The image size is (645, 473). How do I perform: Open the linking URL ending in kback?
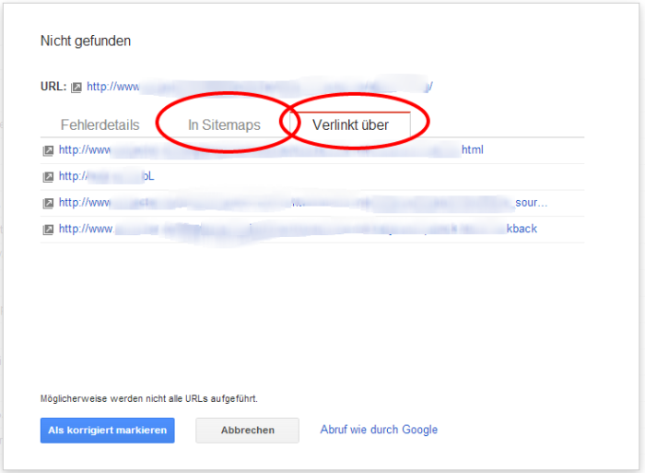click(298, 229)
